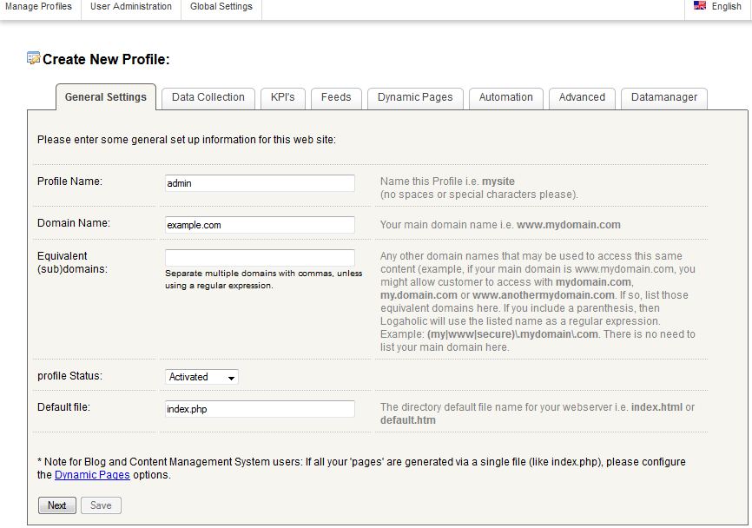Switch to the KPI's tab
The height and width of the screenshot is (528, 752).
(x=282, y=97)
